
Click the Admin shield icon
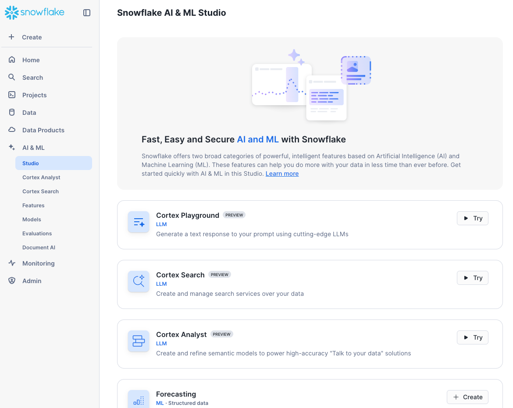(12, 280)
